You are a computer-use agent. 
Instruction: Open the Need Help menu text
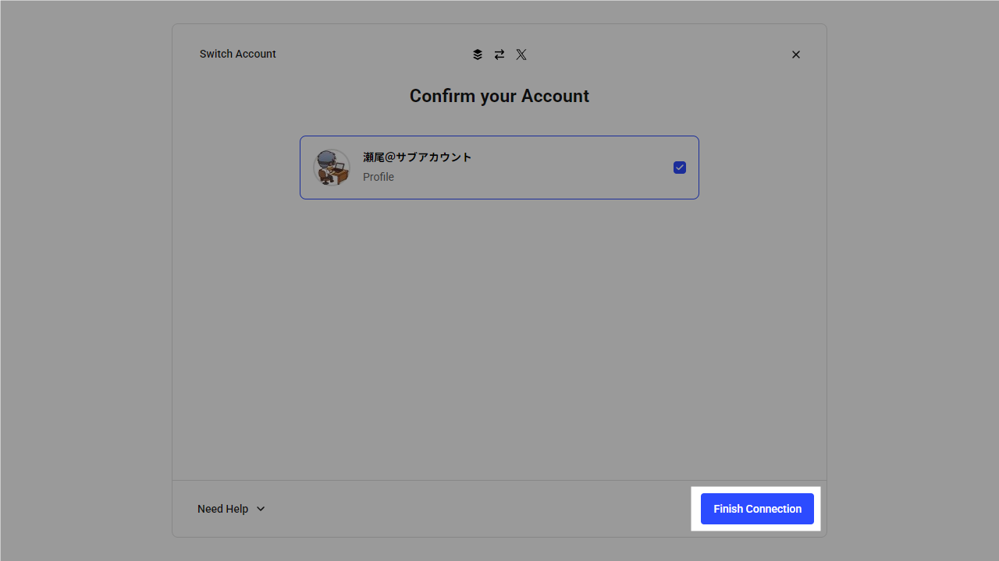click(x=222, y=509)
